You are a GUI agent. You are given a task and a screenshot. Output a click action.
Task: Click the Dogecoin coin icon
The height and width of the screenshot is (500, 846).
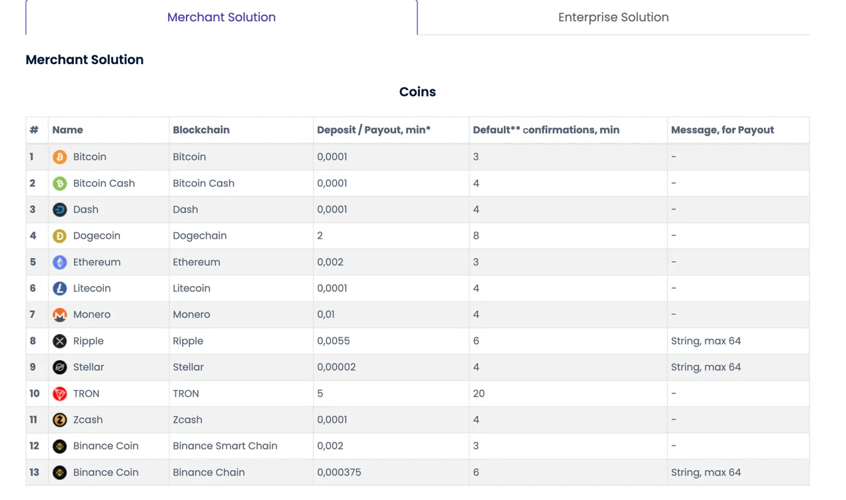(x=60, y=236)
